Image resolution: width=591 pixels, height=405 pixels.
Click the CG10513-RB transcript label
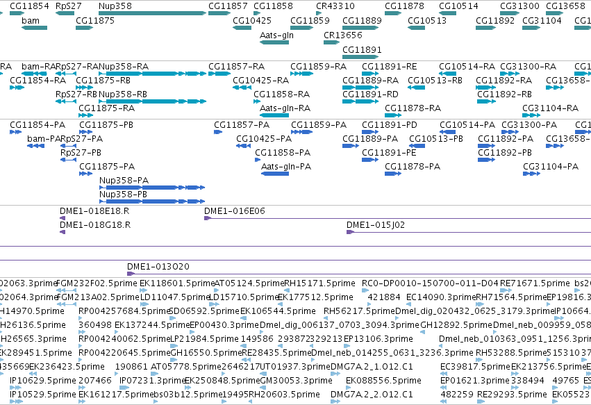point(435,81)
